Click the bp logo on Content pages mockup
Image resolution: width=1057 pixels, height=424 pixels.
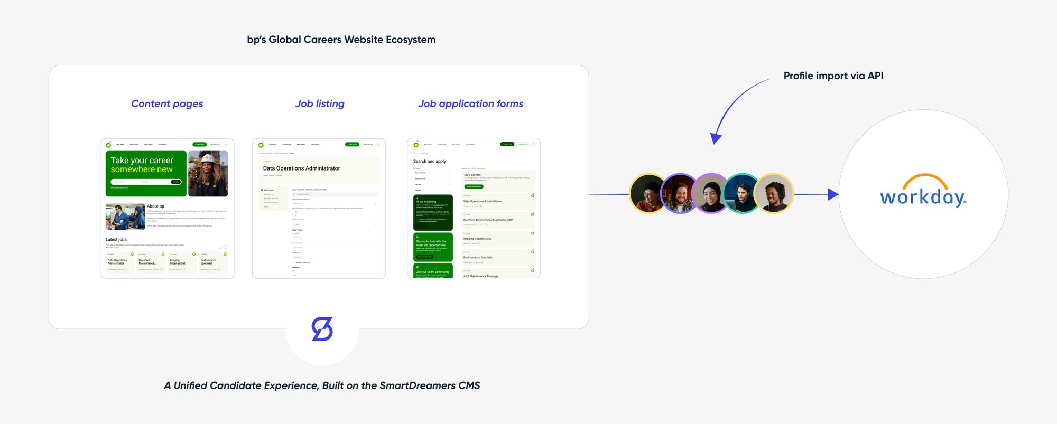[108, 144]
